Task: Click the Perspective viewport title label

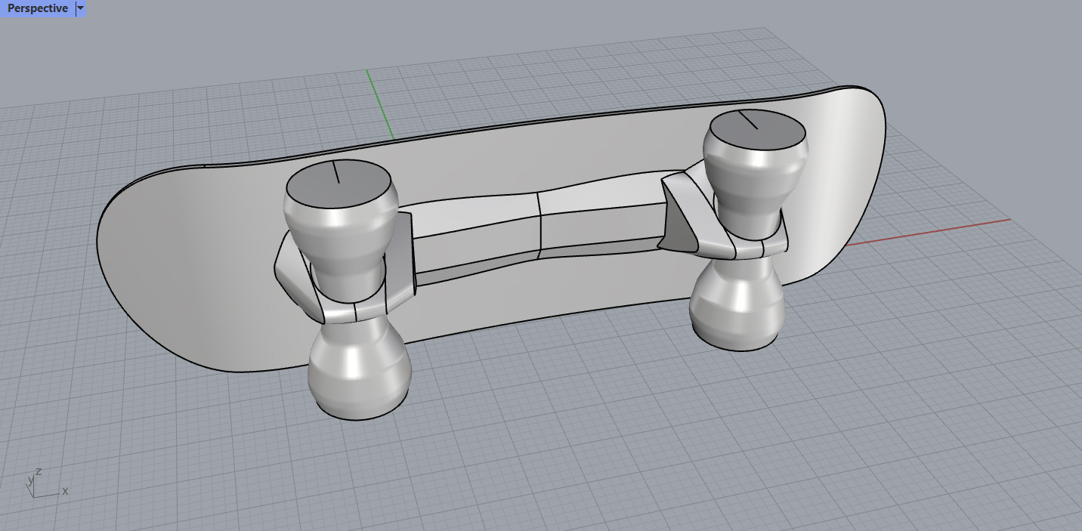Action: (x=36, y=8)
